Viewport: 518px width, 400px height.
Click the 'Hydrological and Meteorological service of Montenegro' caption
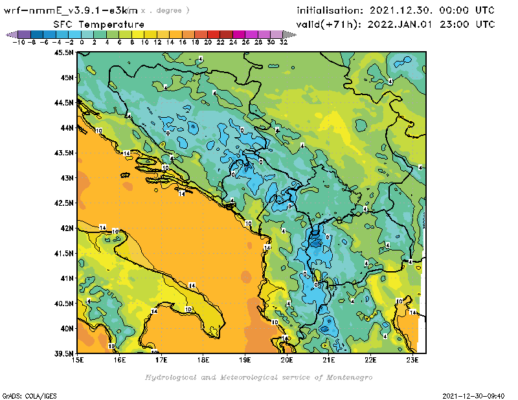(258, 377)
